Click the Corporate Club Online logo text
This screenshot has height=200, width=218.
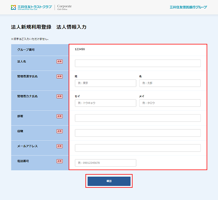tap(64, 7)
